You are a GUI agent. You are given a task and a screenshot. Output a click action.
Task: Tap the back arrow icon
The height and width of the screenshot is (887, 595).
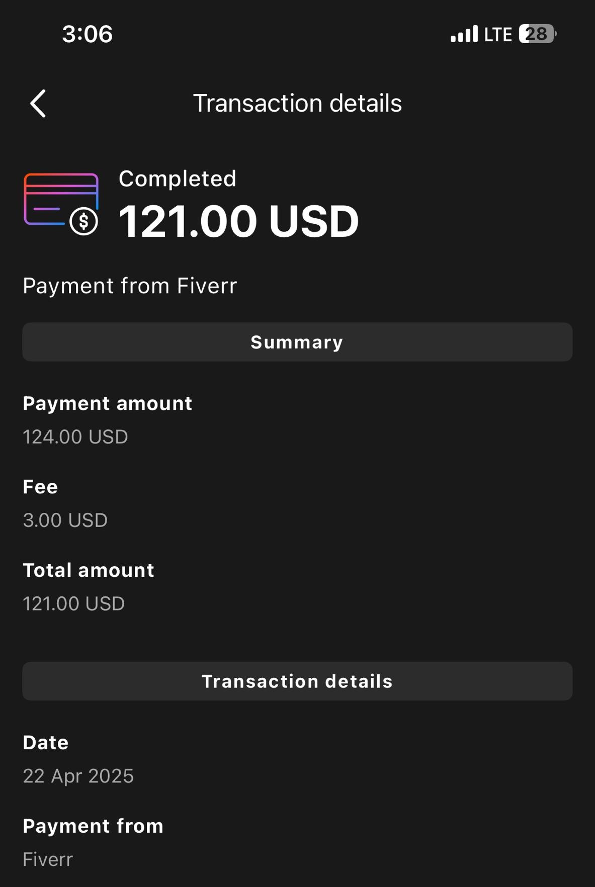(x=38, y=104)
